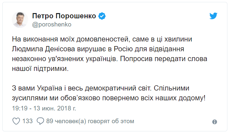Open the tweet info icon
The image size is (231, 132).
(x=215, y=122)
